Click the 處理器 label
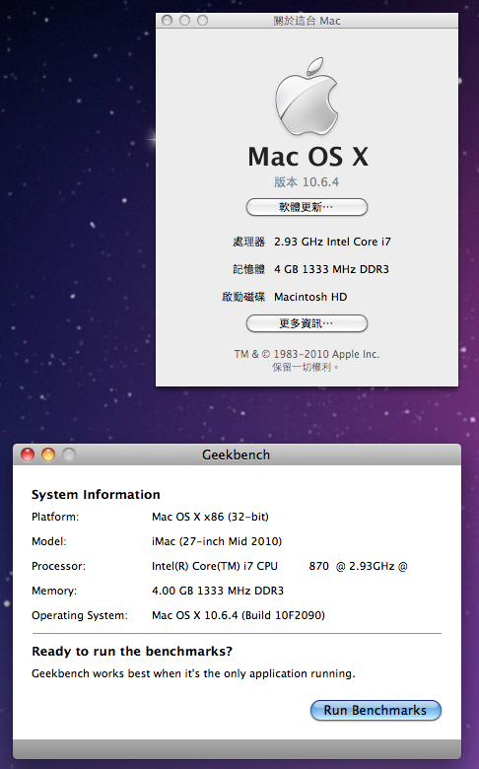 click(x=248, y=242)
